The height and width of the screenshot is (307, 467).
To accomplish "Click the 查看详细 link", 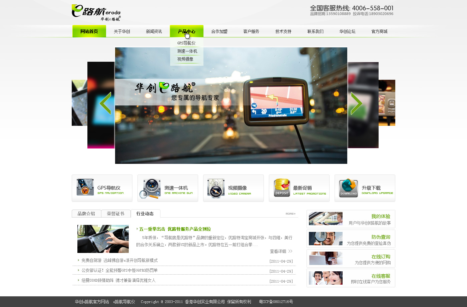I will [281, 251].
